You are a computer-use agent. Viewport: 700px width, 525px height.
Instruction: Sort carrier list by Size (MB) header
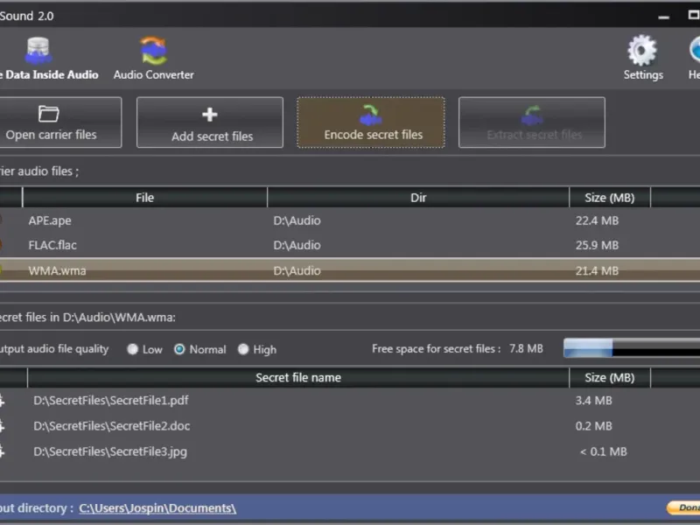pos(610,198)
